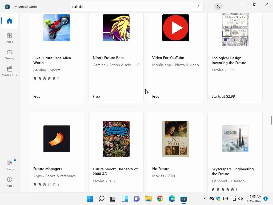Click the Free label under Video For YouTube

155,96
